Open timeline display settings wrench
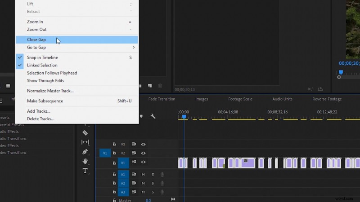This screenshot has height=202, width=360. [153, 116]
